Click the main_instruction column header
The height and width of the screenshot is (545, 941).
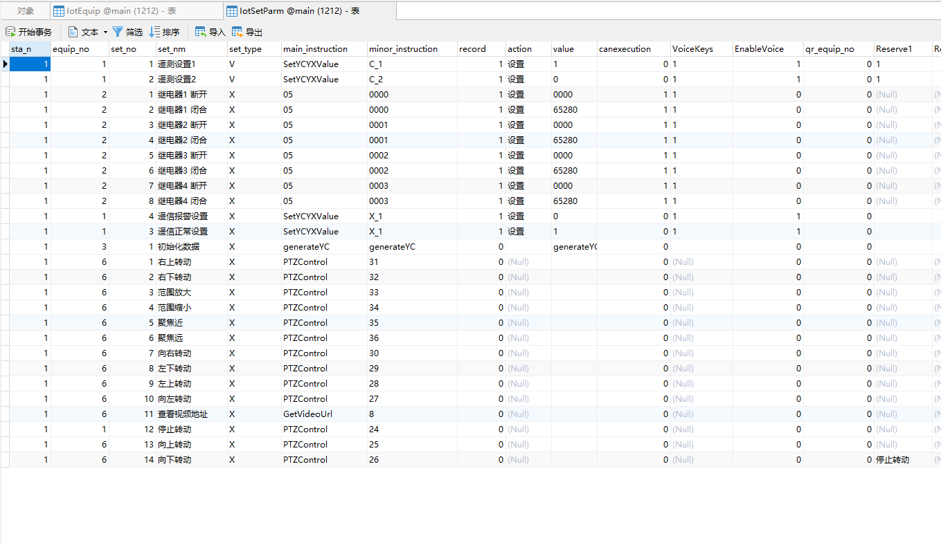point(315,49)
